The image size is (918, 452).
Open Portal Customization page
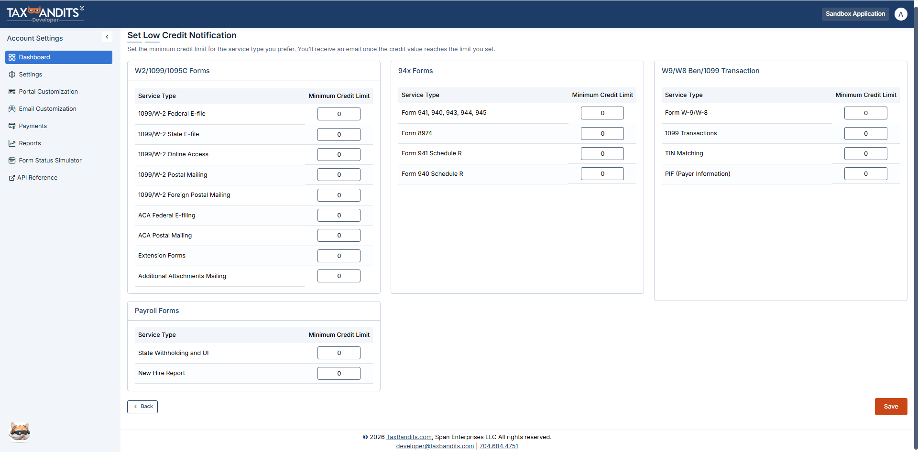point(48,92)
